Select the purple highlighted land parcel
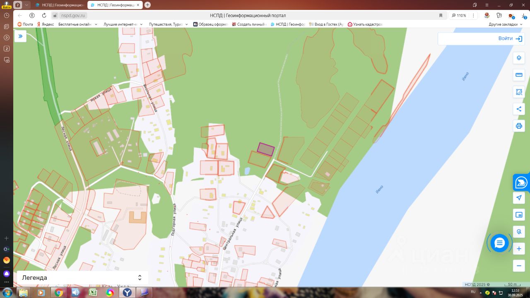Screen dimensions: 530x298 coord(266,149)
